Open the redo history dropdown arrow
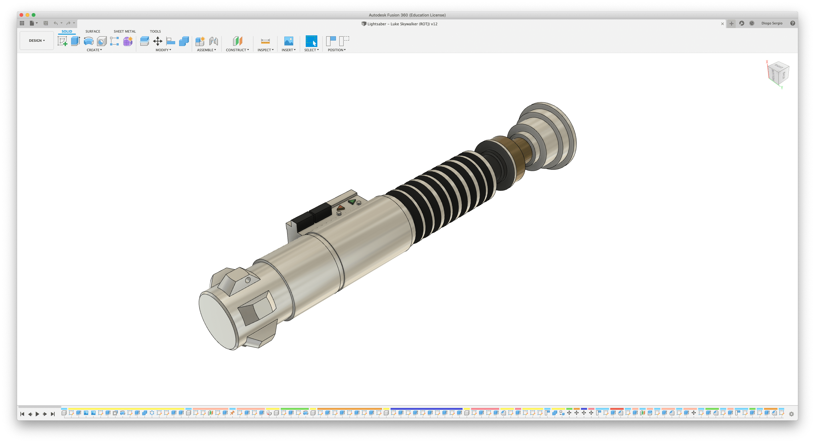The image size is (815, 443). [x=74, y=23]
